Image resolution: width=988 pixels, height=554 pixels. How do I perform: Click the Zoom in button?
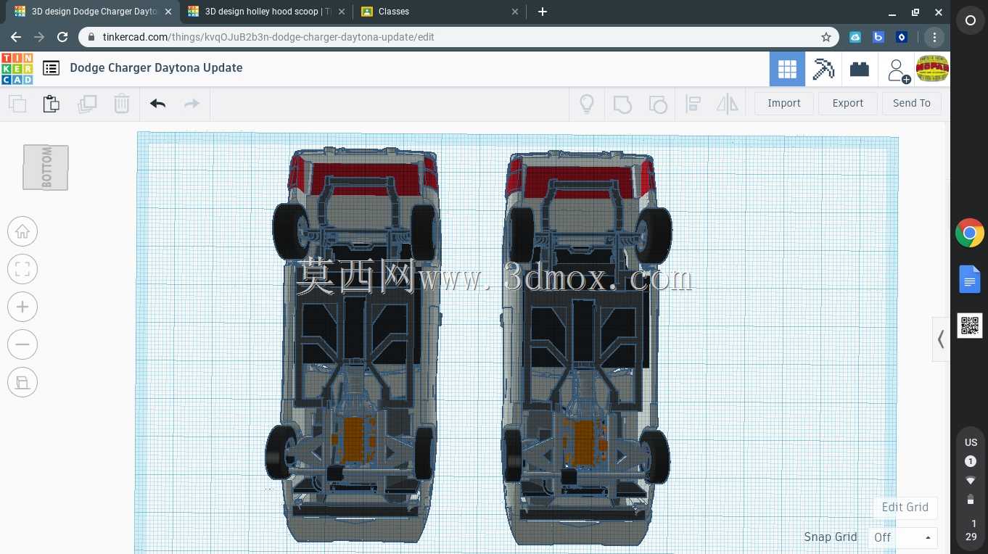pyautogui.click(x=22, y=307)
